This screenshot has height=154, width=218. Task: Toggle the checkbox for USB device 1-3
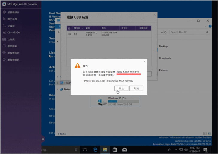coord(69,34)
